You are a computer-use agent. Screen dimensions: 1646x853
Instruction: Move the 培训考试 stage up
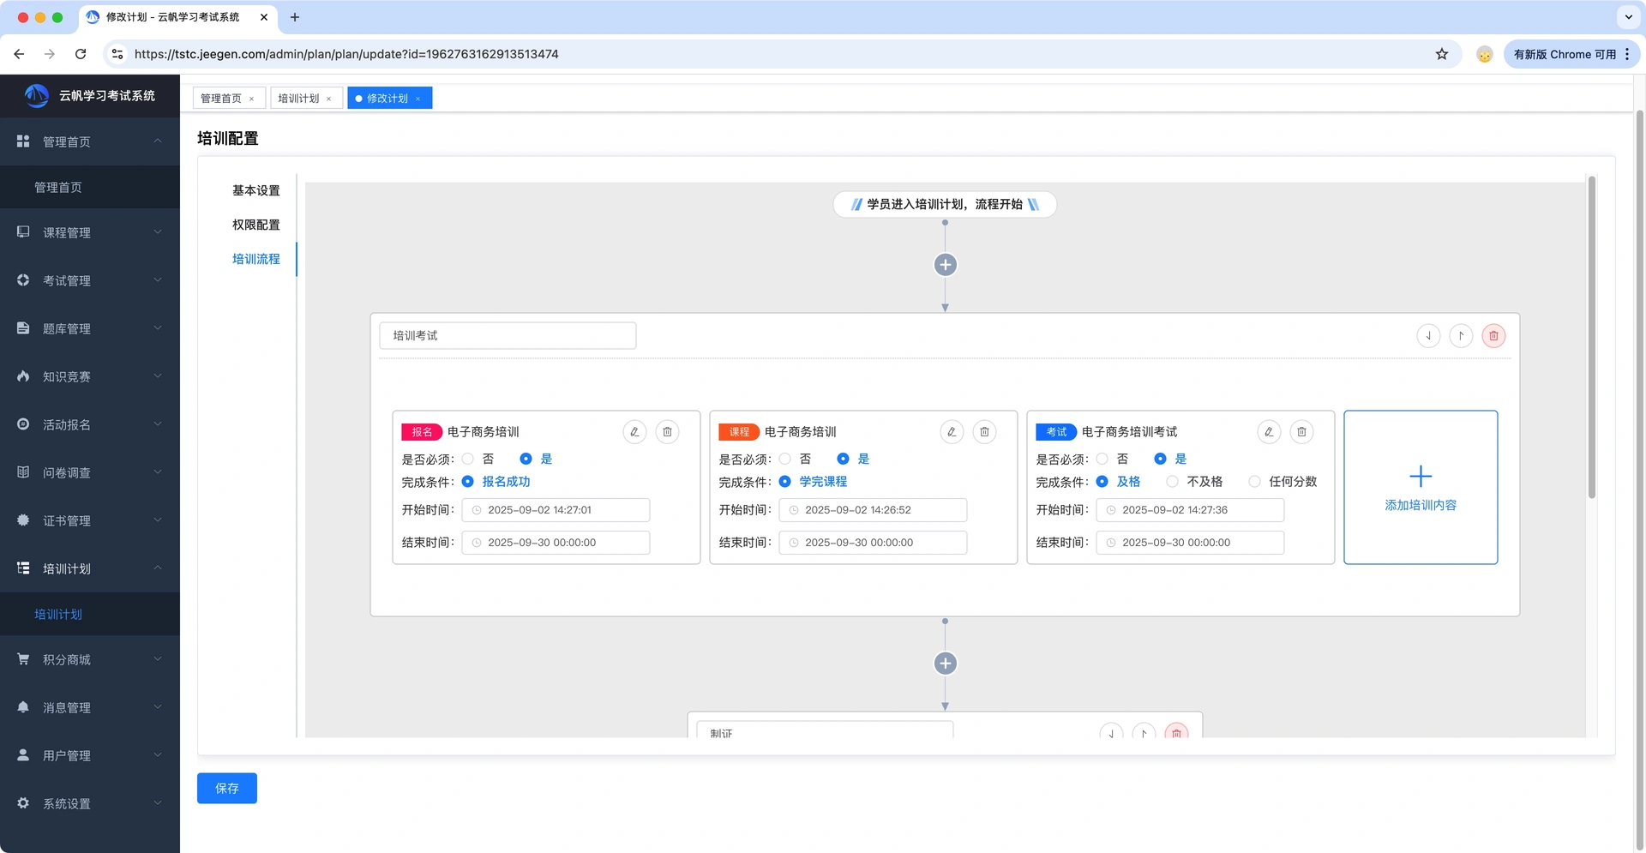1461,336
